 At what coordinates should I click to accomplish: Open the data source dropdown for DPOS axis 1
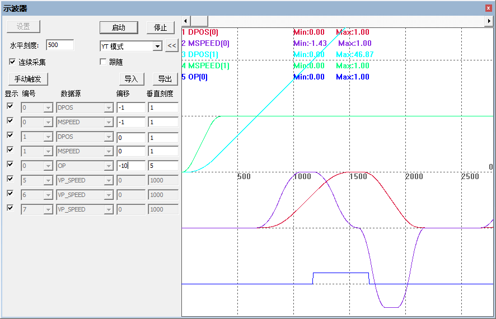109,137
